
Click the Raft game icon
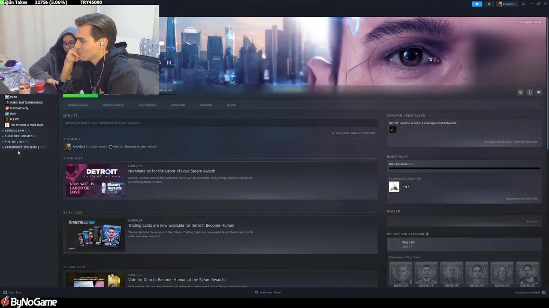pyautogui.click(x=7, y=114)
